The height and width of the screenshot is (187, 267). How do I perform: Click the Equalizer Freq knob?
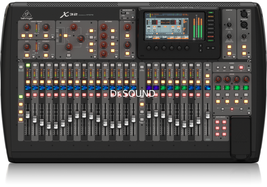(81, 39)
